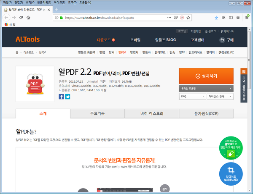Select 알약 in product submenu
The height and width of the screenshot is (194, 253).
182,52
